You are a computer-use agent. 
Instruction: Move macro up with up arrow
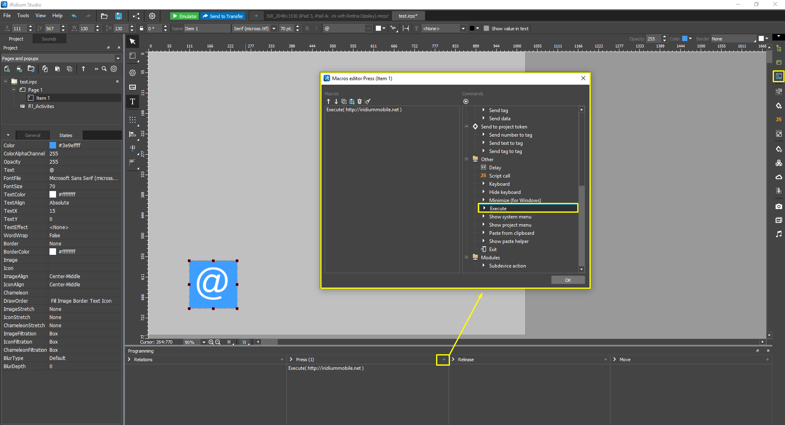pos(328,101)
